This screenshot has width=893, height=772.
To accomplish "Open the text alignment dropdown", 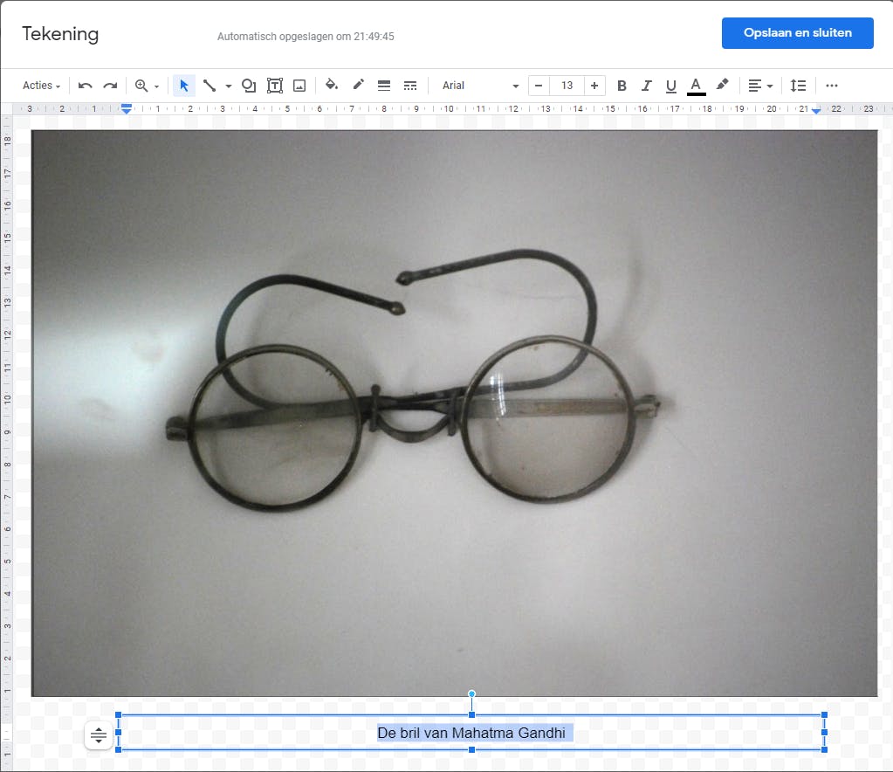I will pyautogui.click(x=760, y=86).
